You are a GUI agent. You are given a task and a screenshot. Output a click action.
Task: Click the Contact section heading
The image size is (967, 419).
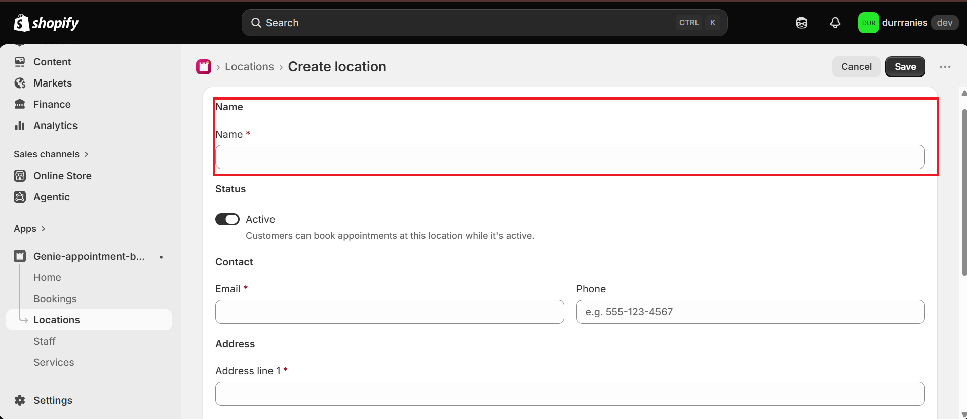234,262
